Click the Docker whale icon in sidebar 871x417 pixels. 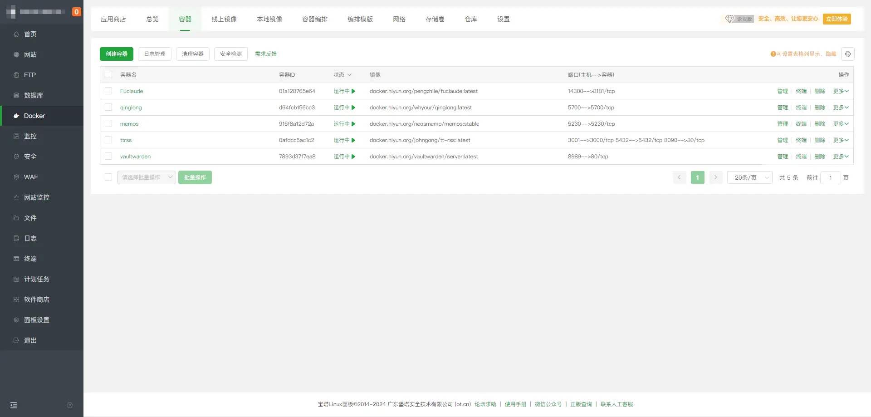(16, 116)
